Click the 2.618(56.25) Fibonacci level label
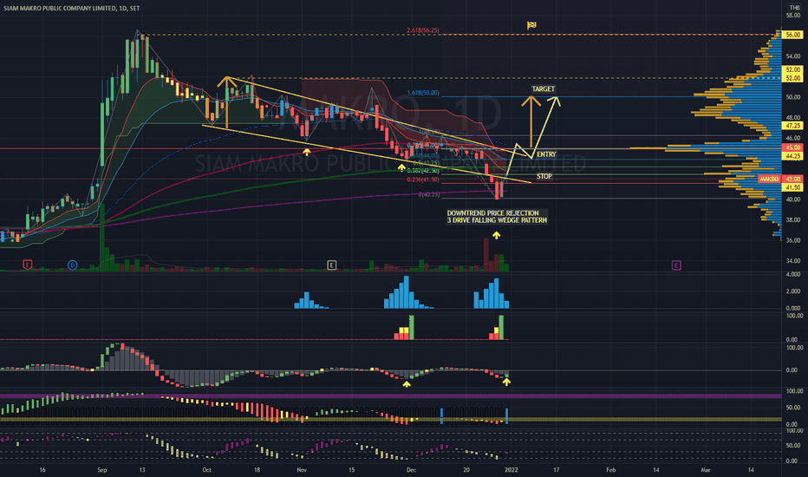Screen dimensions: 808x477 [423, 30]
